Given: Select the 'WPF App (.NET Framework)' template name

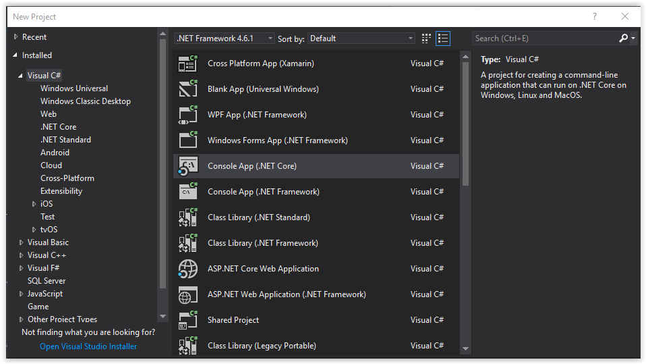Looking at the screenshot, I should tap(257, 115).
